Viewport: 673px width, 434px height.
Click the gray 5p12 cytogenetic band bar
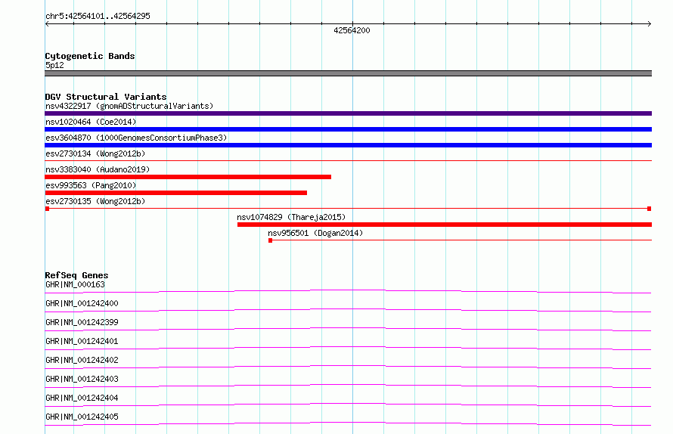(x=348, y=73)
